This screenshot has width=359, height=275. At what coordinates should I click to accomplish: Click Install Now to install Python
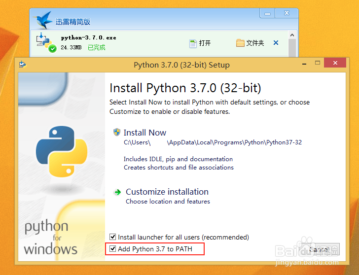click(x=145, y=133)
